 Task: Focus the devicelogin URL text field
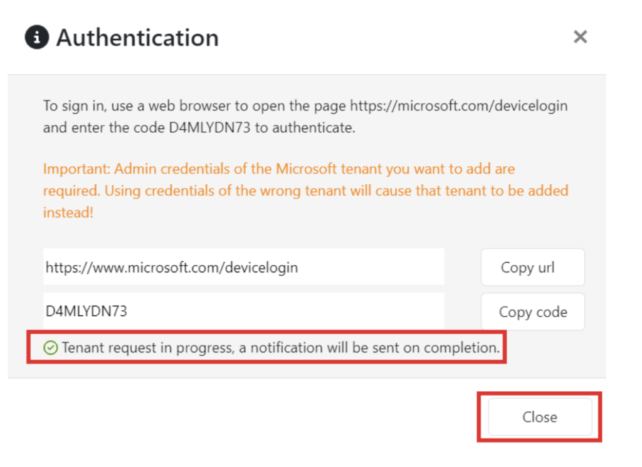tap(243, 268)
